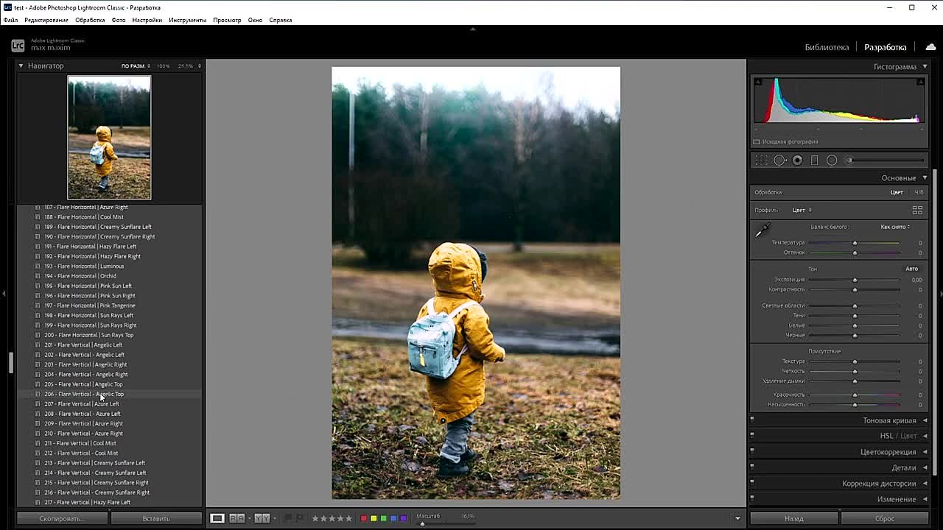This screenshot has height=530, width=943.
Task: Toggle highlight clipping indicator in histogram
Action: pos(920,82)
